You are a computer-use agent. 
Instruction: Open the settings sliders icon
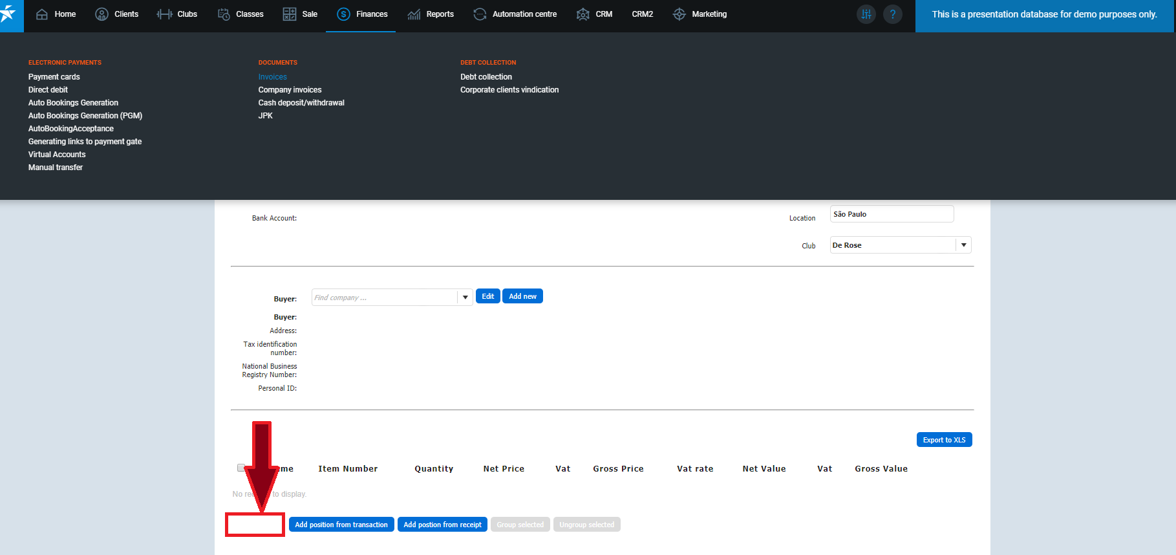click(x=866, y=14)
